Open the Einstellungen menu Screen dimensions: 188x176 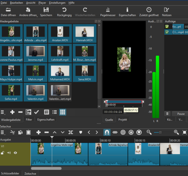[57, 3]
